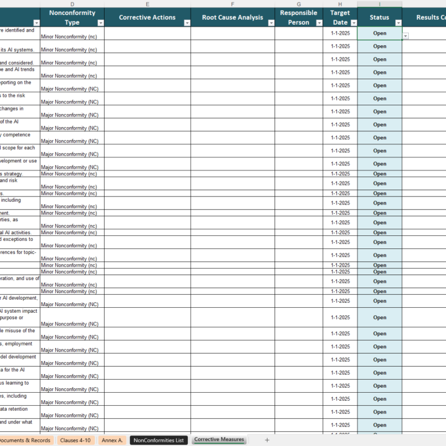446x446 pixels.
Task: Select Major Nonconformity cell for 'competence' row
Action: [x=72, y=138]
